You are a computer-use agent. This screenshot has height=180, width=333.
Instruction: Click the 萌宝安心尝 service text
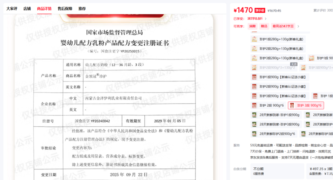(318, 145)
